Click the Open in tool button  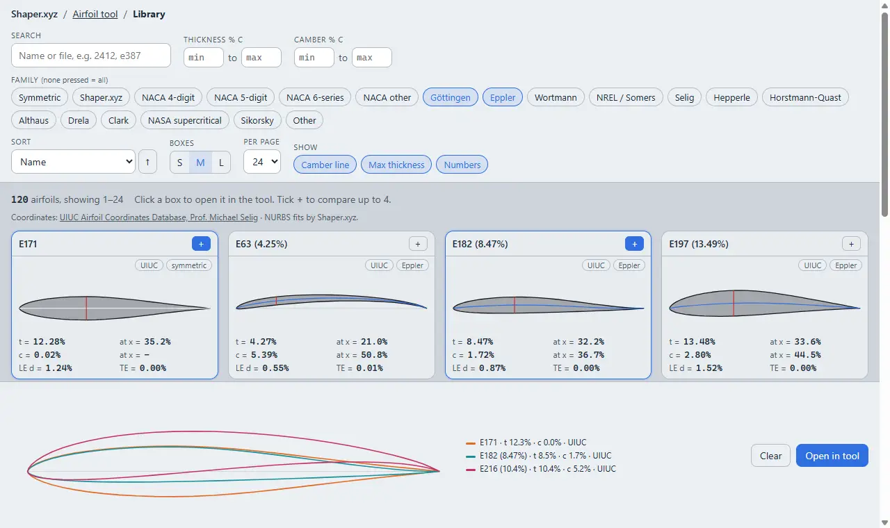[x=832, y=456]
